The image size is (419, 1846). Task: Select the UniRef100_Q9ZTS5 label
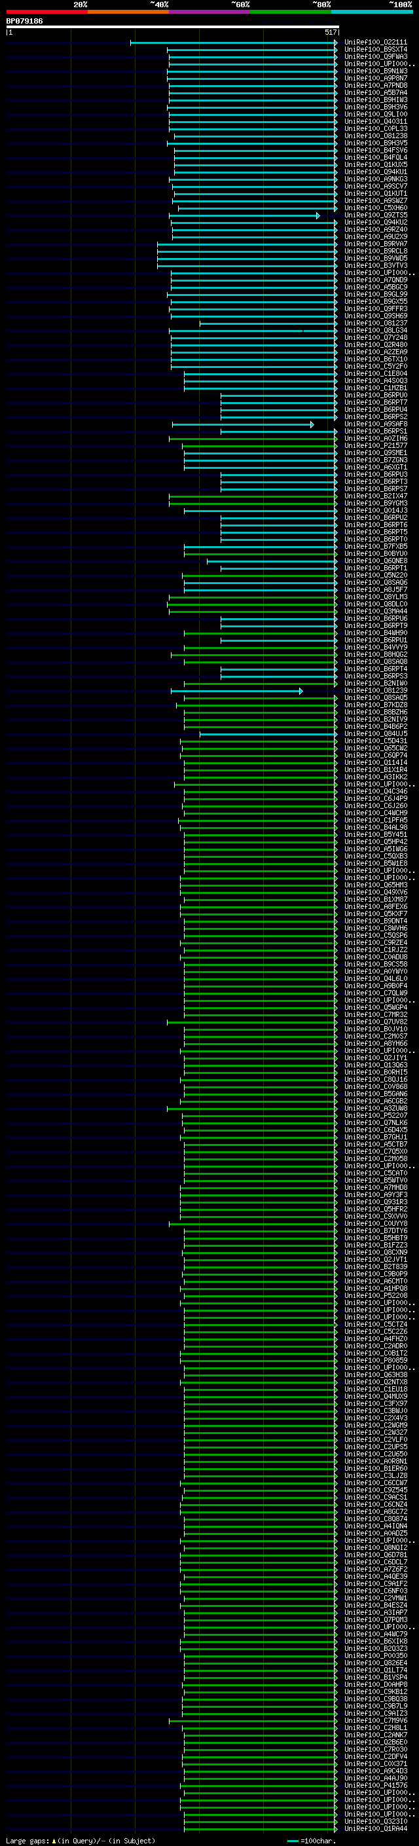click(375, 215)
